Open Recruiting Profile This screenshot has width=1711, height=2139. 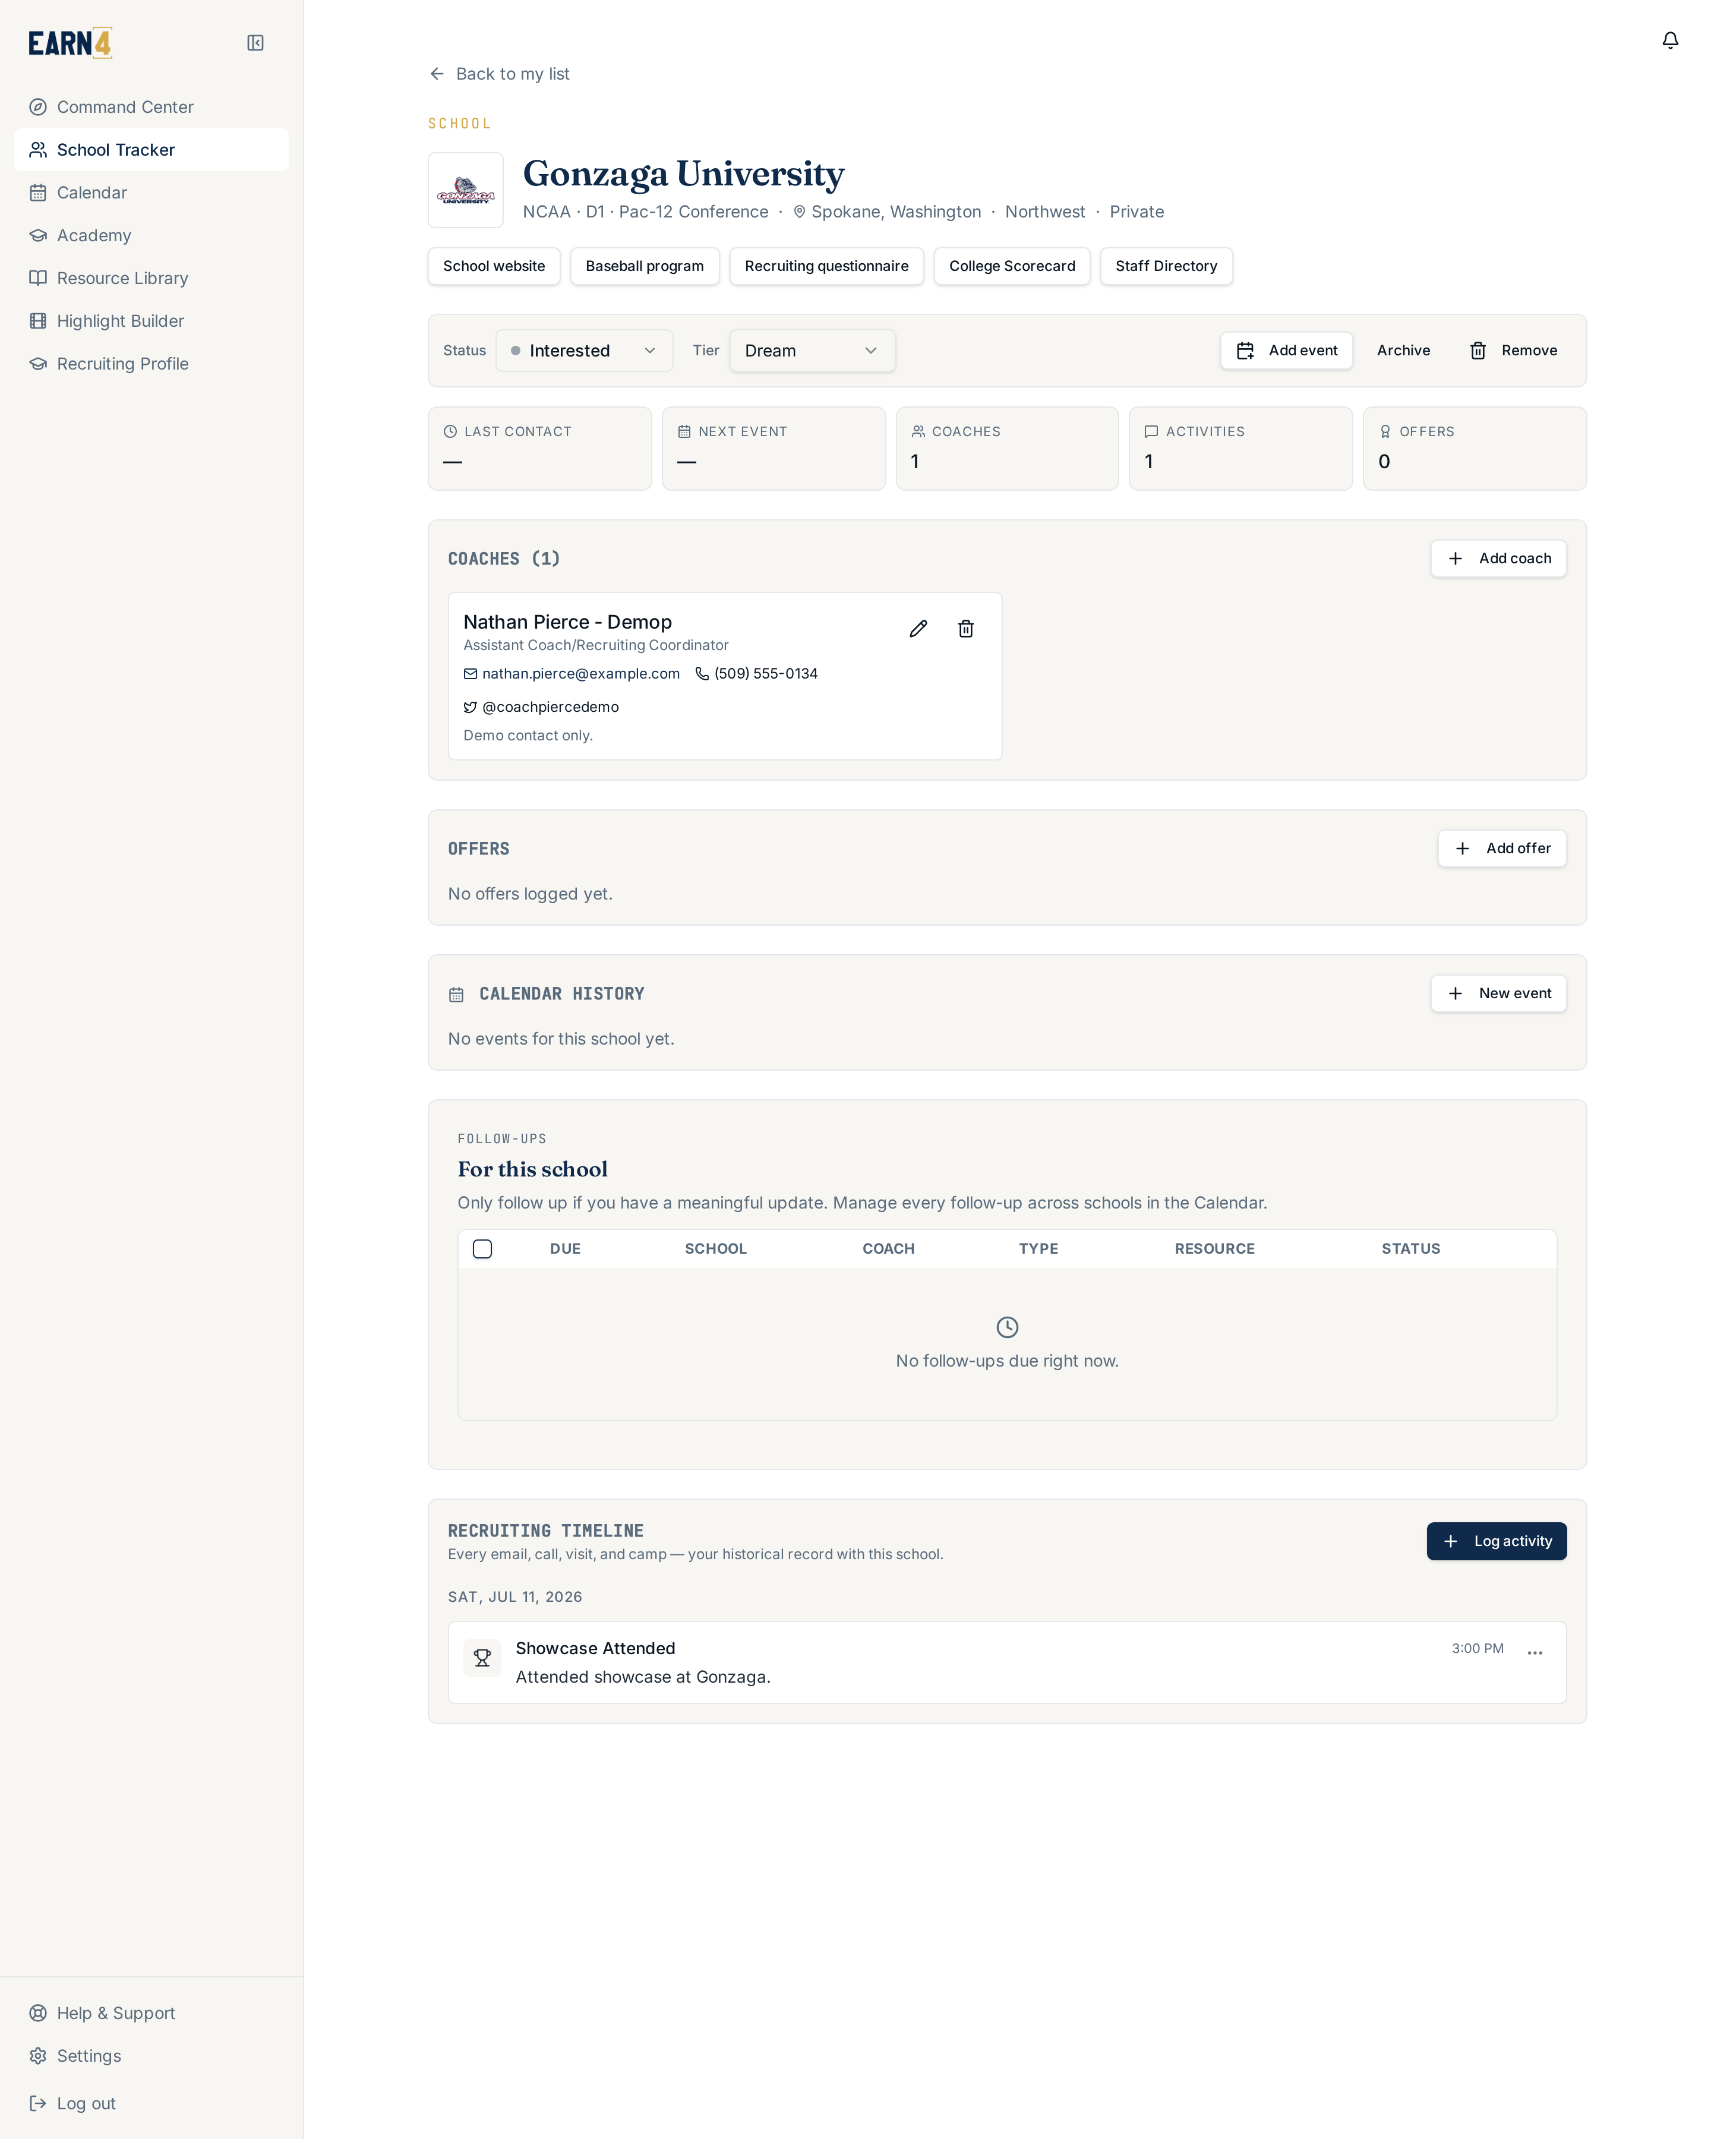[151, 363]
